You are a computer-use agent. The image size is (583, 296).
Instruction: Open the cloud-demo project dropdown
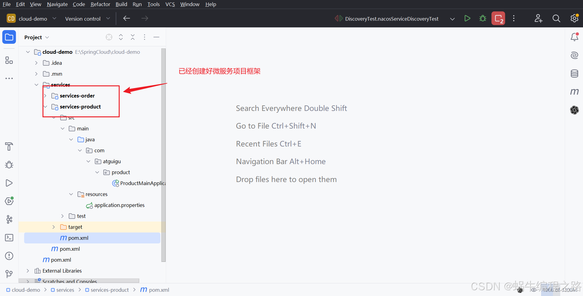[x=32, y=19]
